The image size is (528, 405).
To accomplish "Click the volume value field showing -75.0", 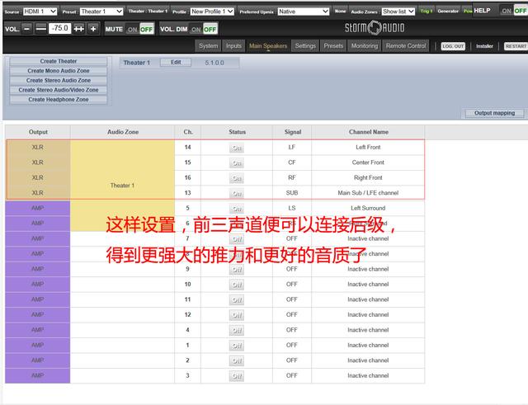I will (x=60, y=28).
